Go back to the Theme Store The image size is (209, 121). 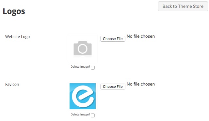[x=183, y=6]
